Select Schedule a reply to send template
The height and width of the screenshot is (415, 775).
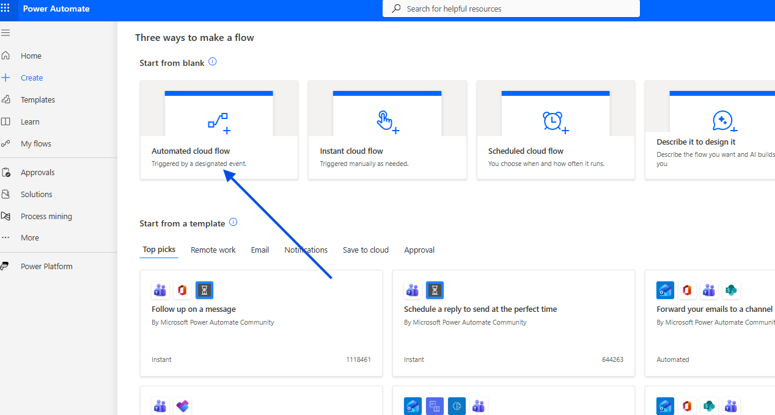click(480, 309)
